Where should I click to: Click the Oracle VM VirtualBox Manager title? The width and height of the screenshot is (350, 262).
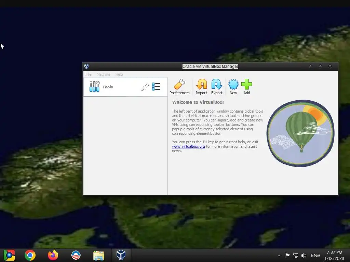coord(210,67)
